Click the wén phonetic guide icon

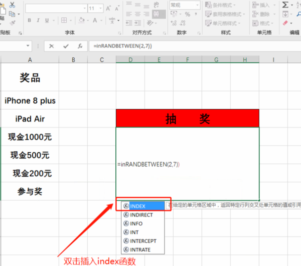112,20
